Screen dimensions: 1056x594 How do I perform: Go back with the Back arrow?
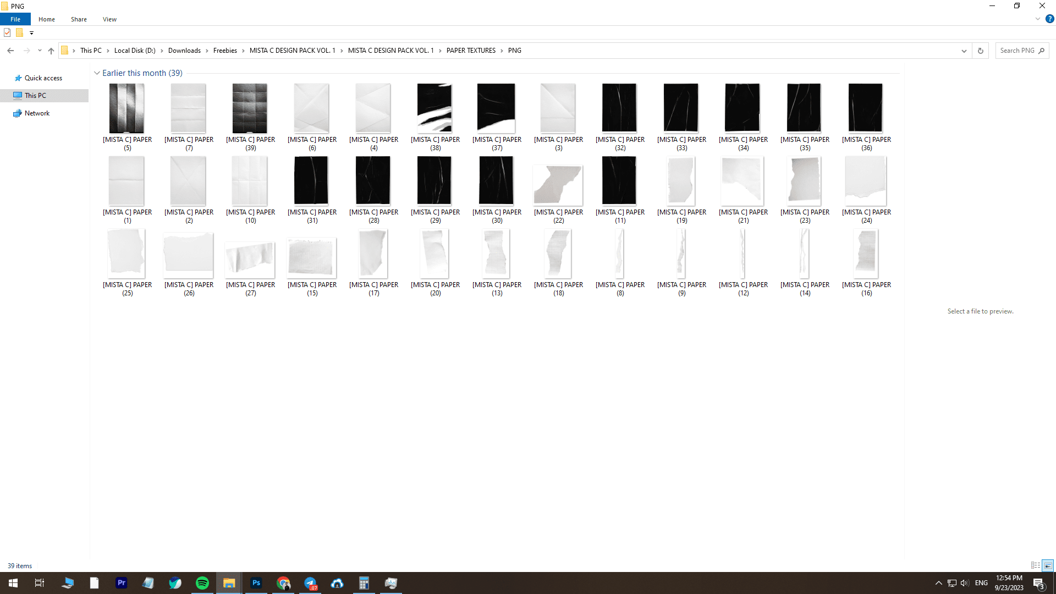pyautogui.click(x=10, y=51)
